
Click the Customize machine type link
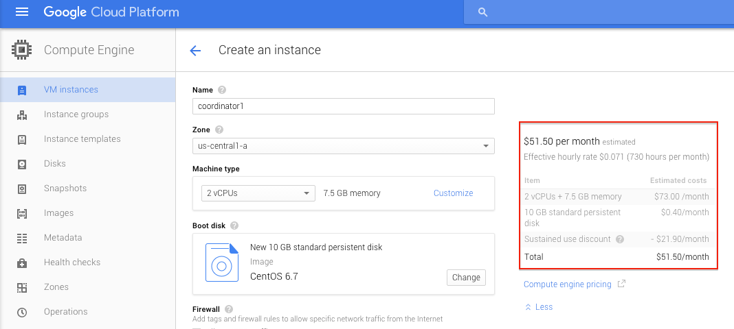453,193
